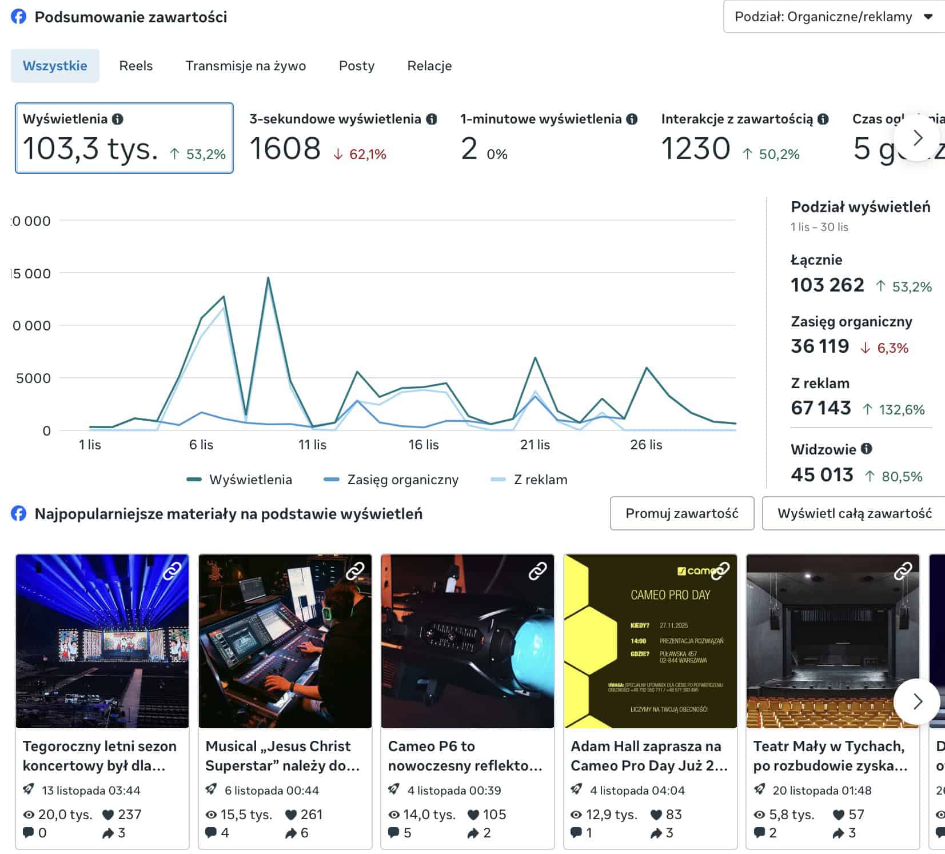Click info icon beside 1-minutowe wyświetlenia
Image resolution: width=945 pixels, height=854 pixels.
[x=632, y=119]
